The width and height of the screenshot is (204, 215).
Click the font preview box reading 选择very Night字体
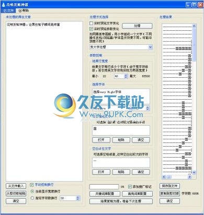[x=121, y=97]
